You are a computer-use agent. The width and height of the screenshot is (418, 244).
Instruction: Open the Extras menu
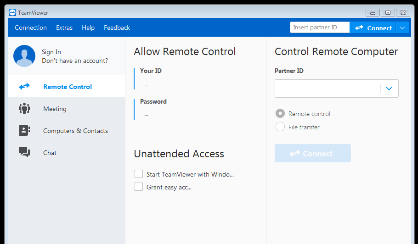pos(64,28)
